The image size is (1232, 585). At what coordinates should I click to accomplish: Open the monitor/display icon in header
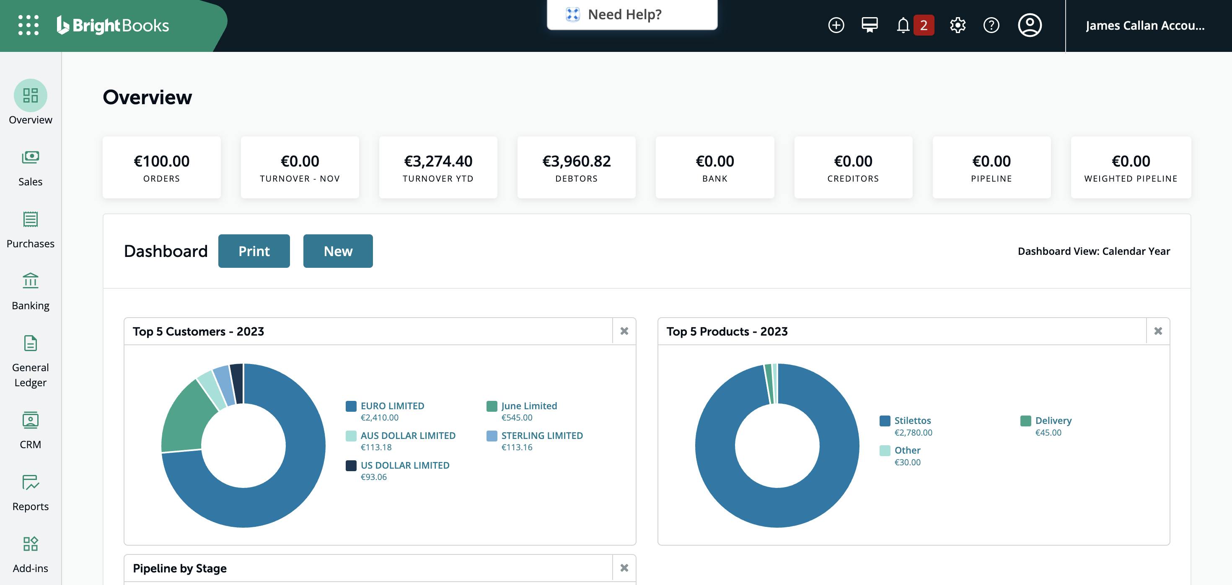tap(870, 25)
